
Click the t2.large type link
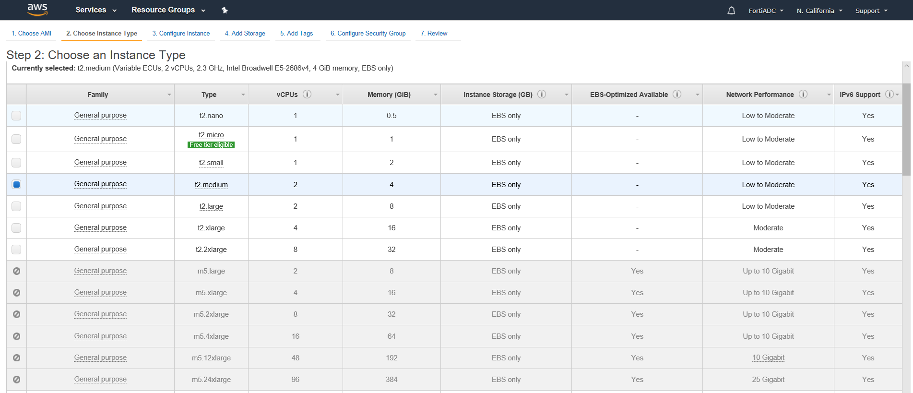point(211,206)
